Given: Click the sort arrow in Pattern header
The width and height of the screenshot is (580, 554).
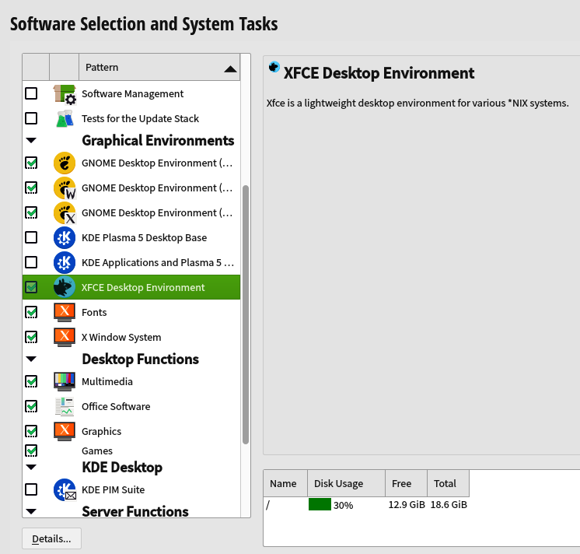Looking at the screenshot, I should point(230,68).
